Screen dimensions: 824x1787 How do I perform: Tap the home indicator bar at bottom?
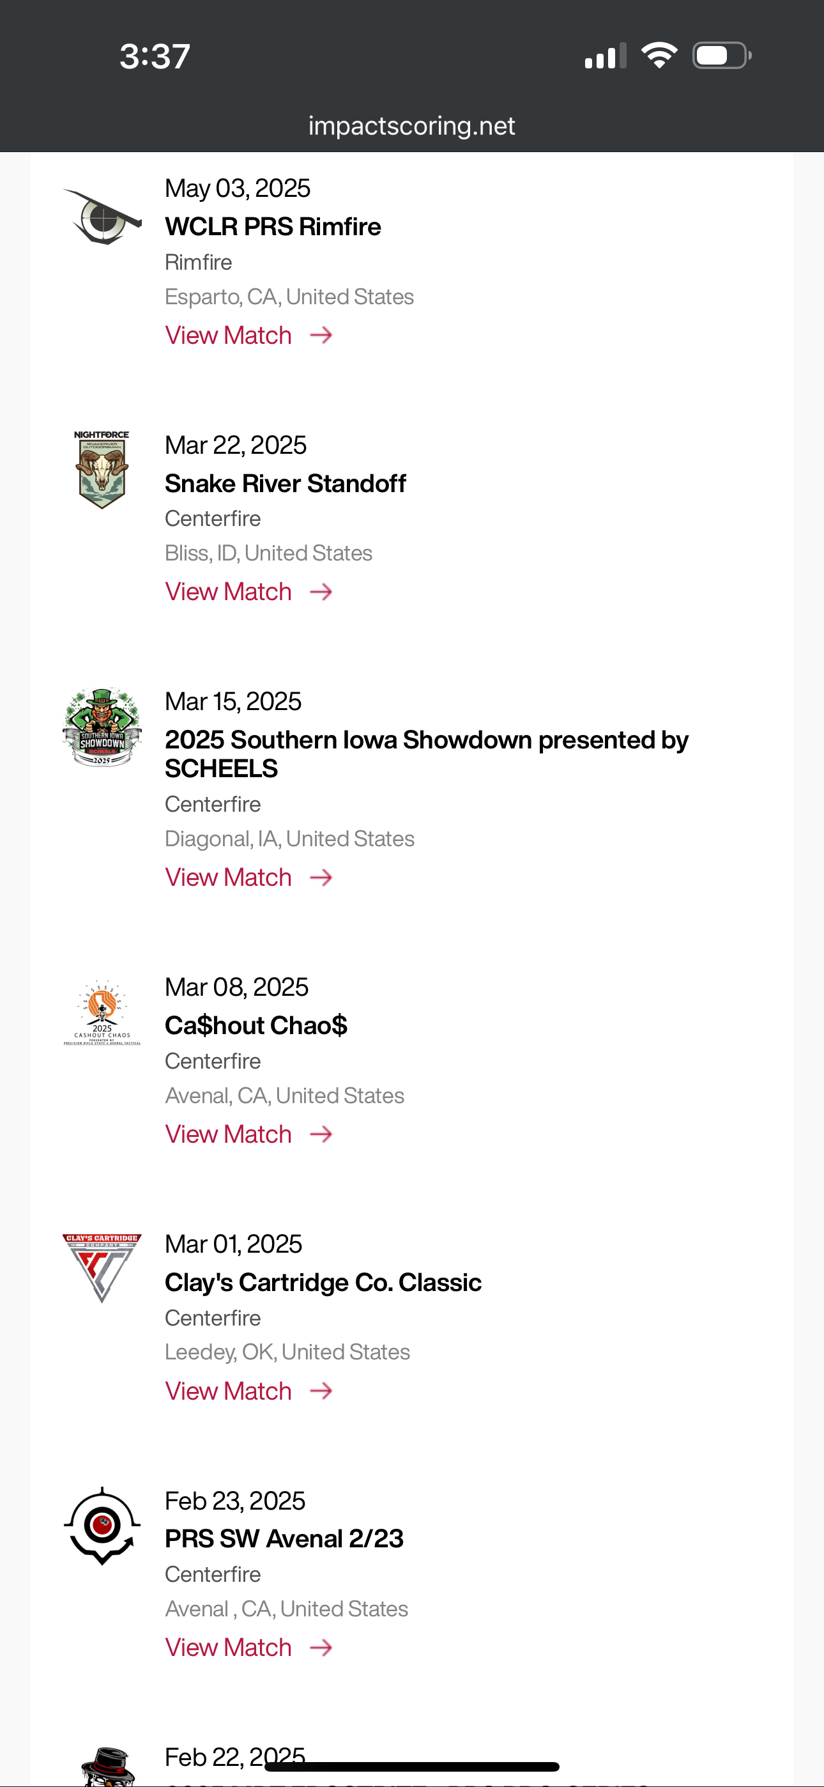coord(412,1766)
